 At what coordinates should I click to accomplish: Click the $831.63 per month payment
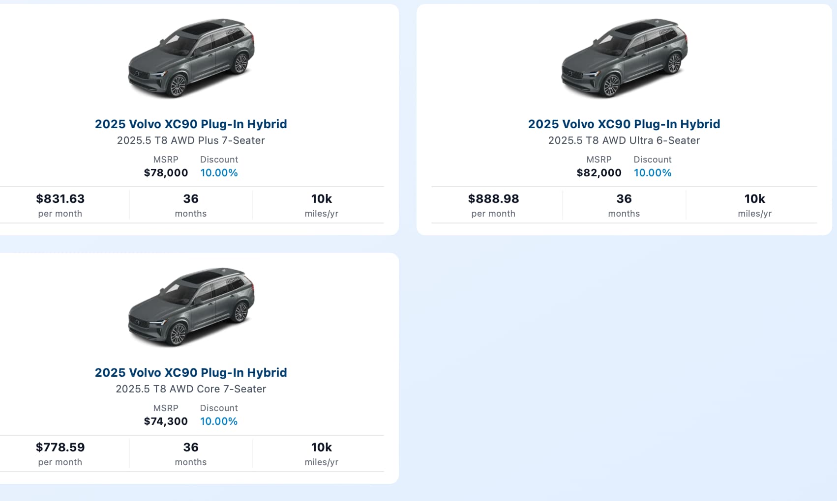coord(60,199)
